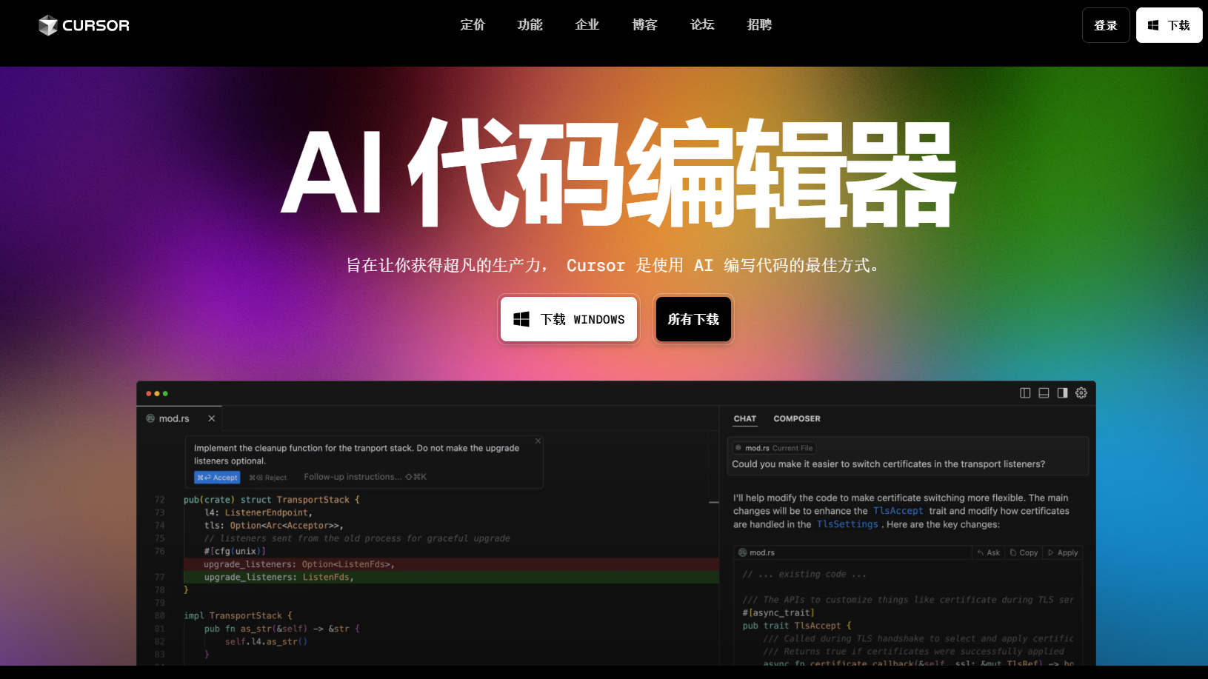Image resolution: width=1208 pixels, height=679 pixels.
Task: Click the red window close dot
Action: click(149, 393)
